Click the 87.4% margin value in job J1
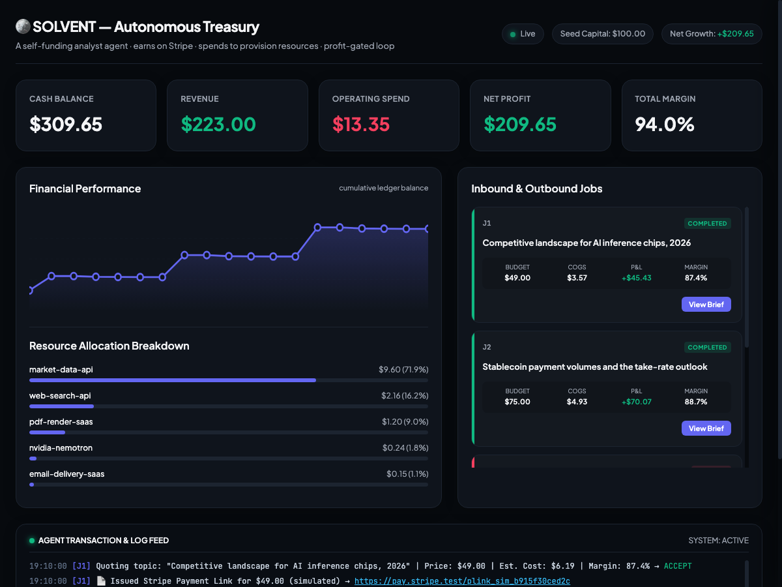This screenshot has width=782, height=587. pyautogui.click(x=696, y=278)
